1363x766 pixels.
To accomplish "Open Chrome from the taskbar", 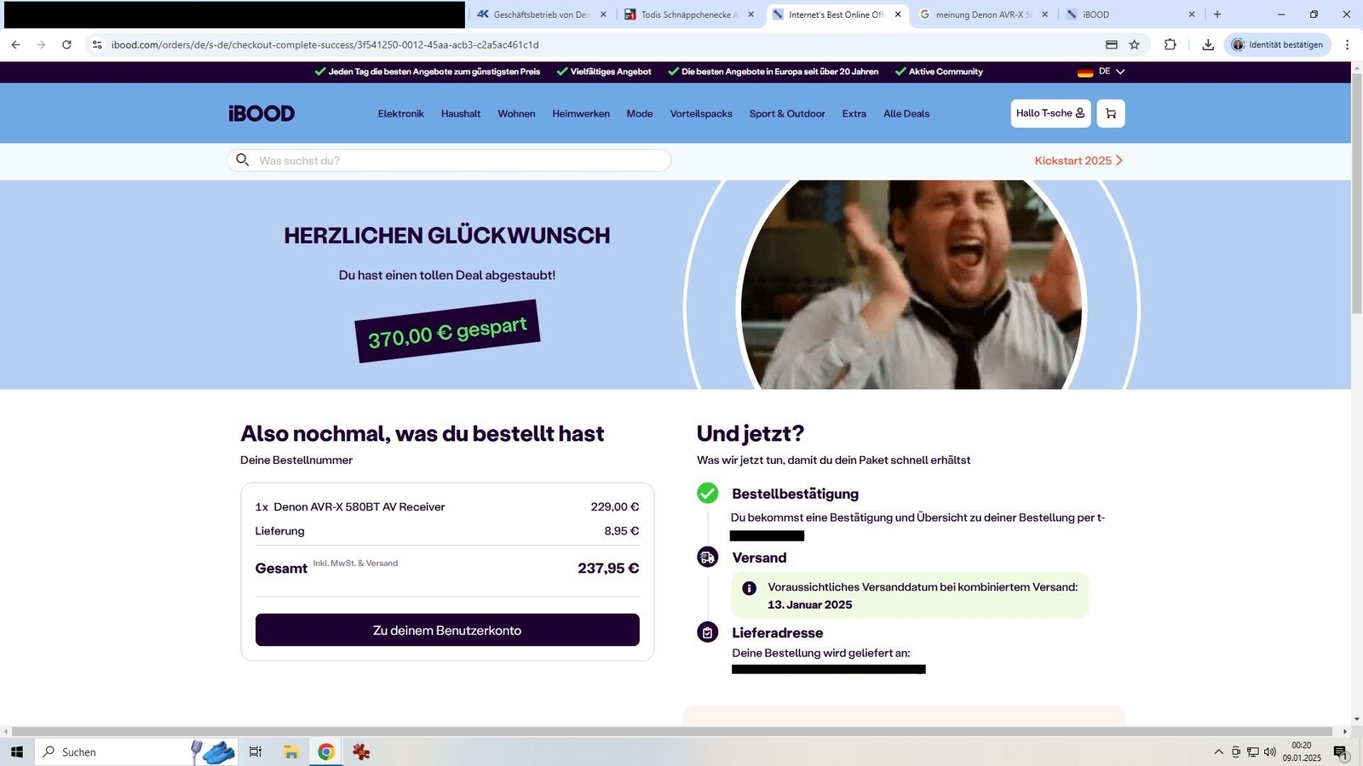I will 325,752.
